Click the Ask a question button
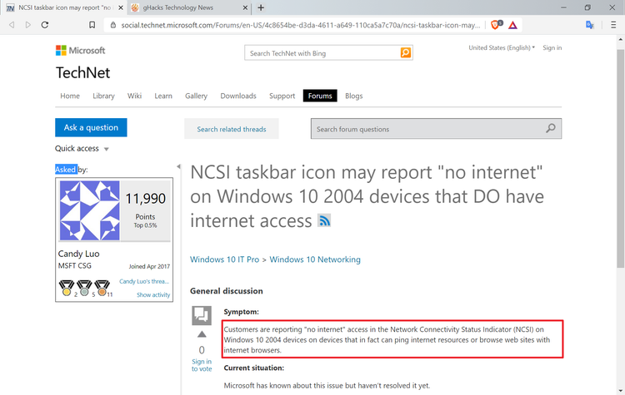 coord(91,127)
